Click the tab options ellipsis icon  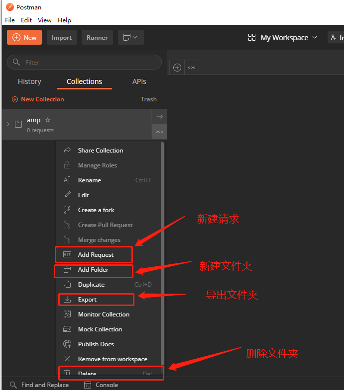192,68
